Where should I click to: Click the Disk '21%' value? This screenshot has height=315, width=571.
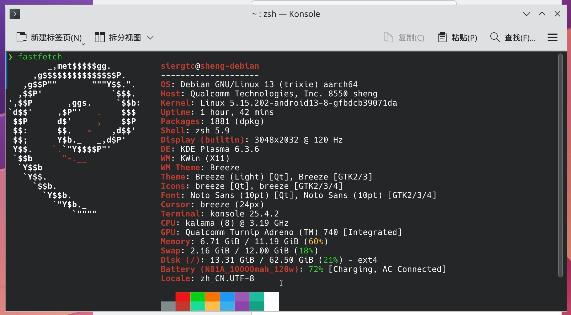click(x=331, y=260)
